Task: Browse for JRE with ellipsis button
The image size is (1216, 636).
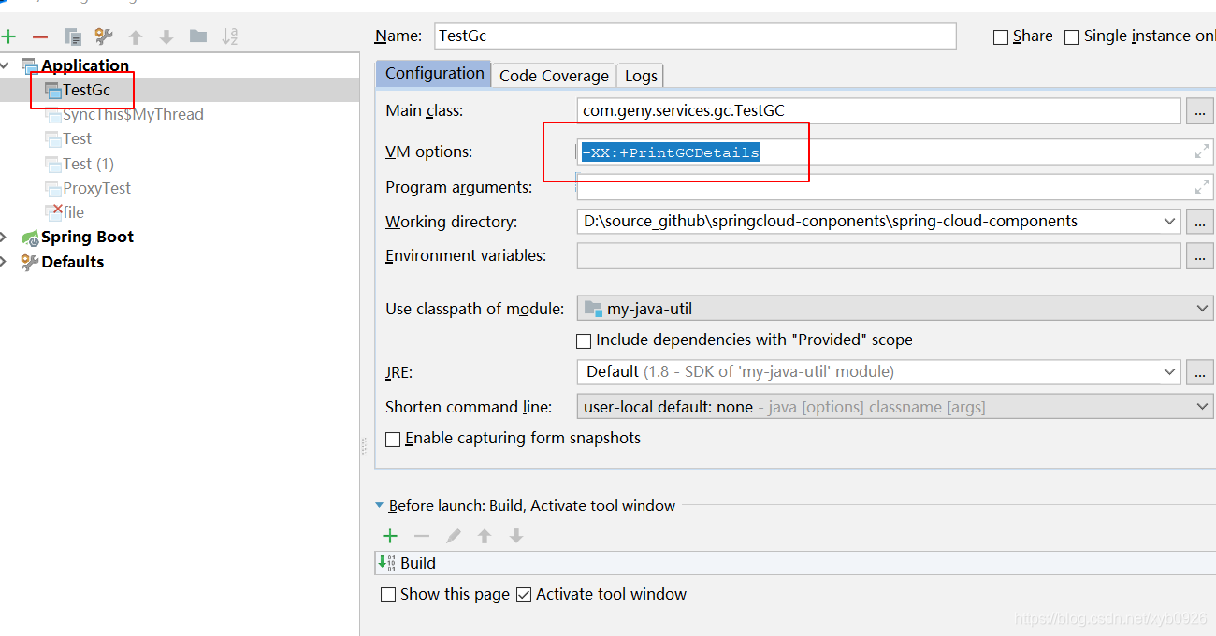Action: tap(1199, 372)
